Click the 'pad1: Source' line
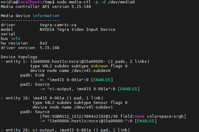This screenshot has width=199, height=132. (x=35, y=84)
